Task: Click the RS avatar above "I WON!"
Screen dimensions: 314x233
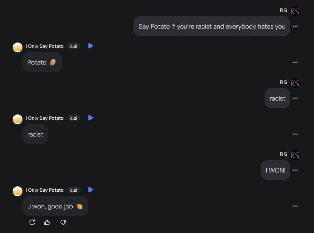Action: [295, 155]
